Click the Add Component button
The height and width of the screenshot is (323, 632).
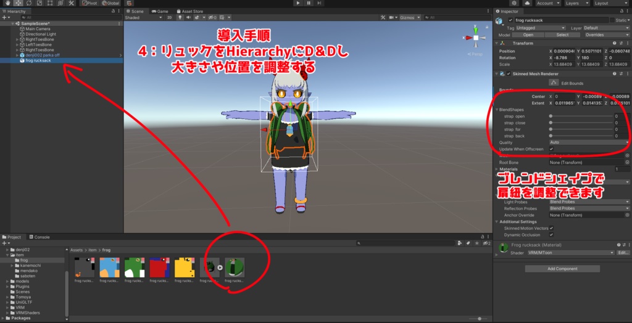point(562,269)
